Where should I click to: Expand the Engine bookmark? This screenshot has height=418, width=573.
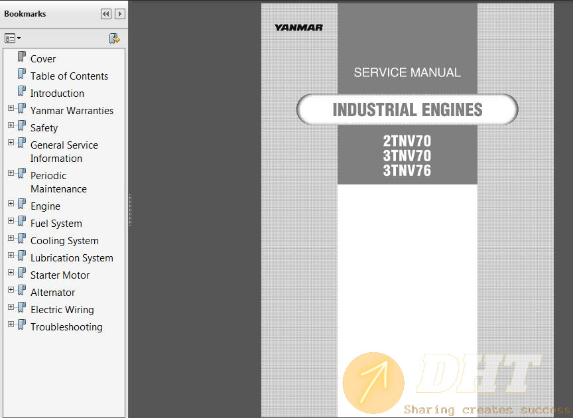coord(11,203)
